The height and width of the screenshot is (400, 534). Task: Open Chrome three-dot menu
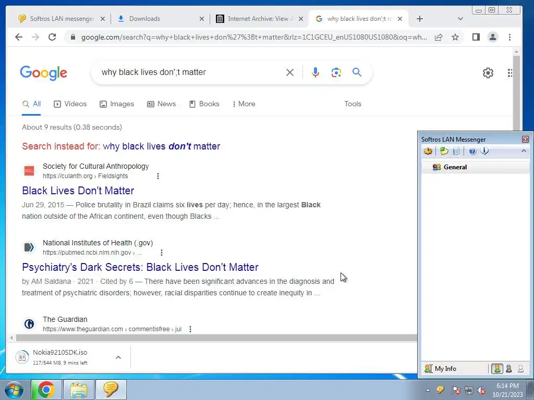tap(510, 37)
